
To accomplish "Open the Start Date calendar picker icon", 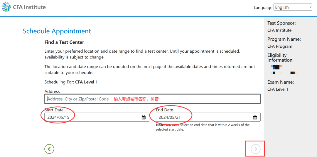I will point(144,118).
